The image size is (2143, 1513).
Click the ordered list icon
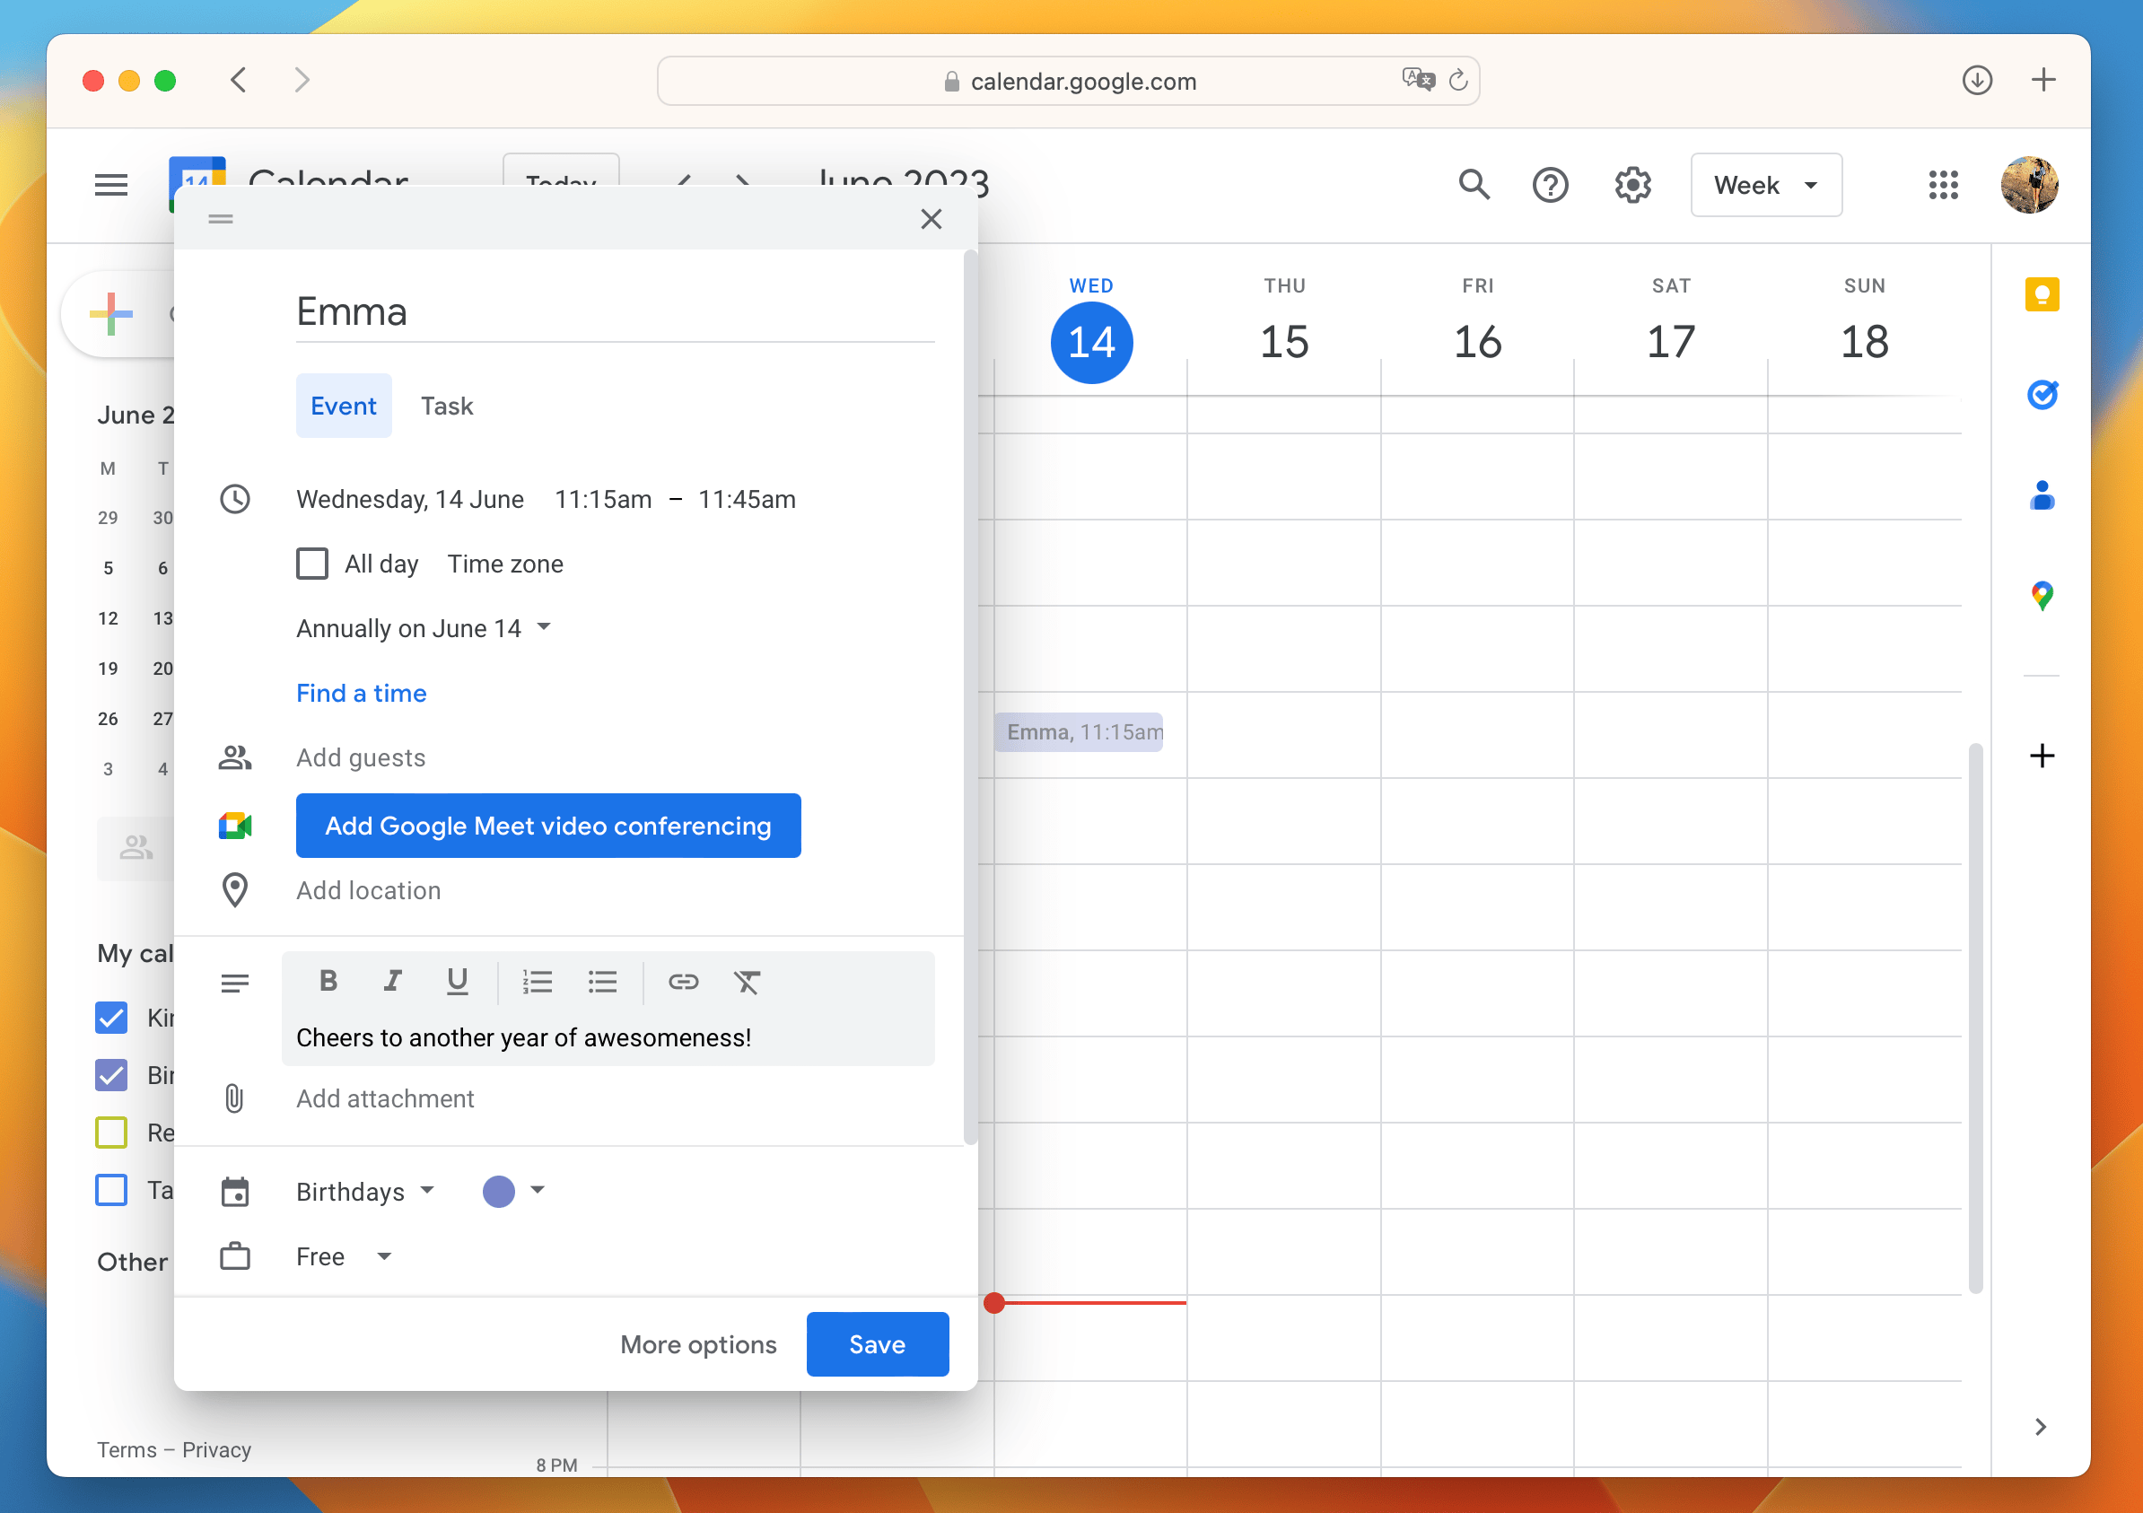click(537, 981)
